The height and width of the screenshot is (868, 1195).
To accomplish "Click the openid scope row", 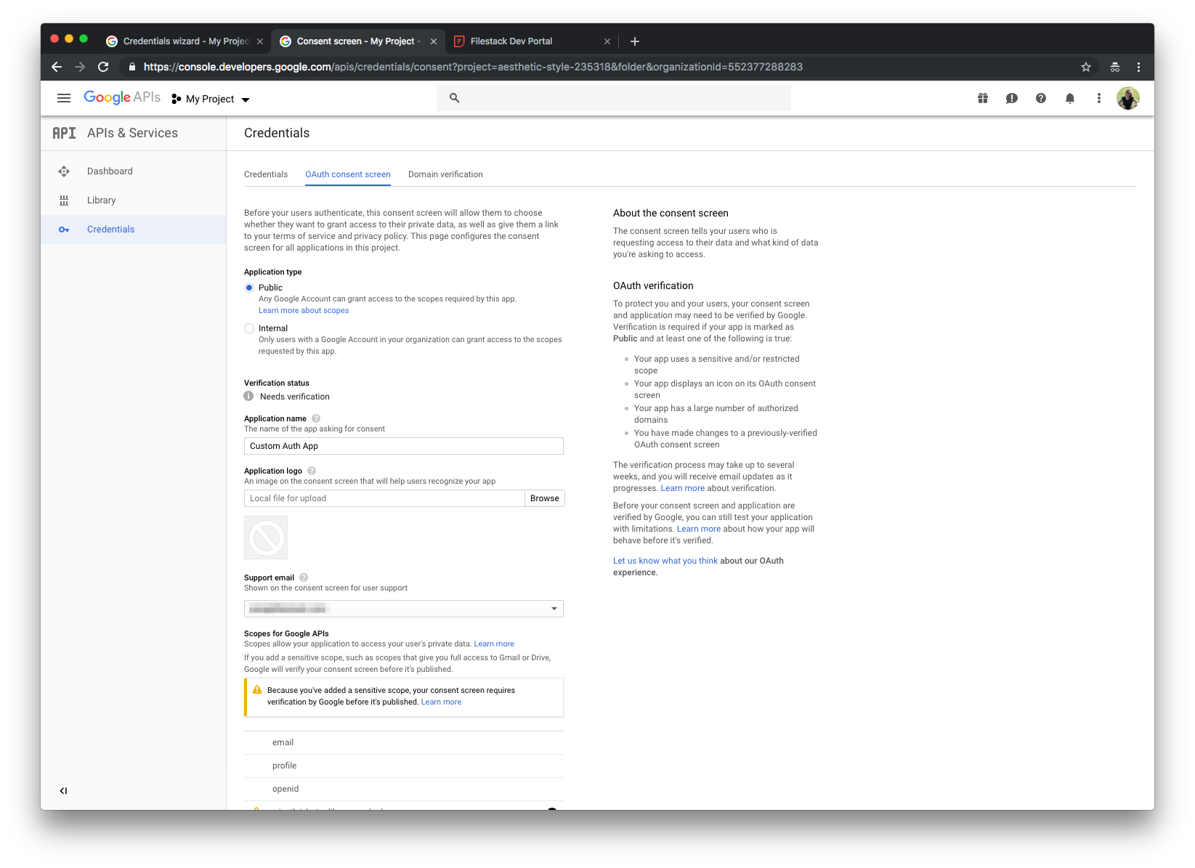I will click(x=404, y=790).
